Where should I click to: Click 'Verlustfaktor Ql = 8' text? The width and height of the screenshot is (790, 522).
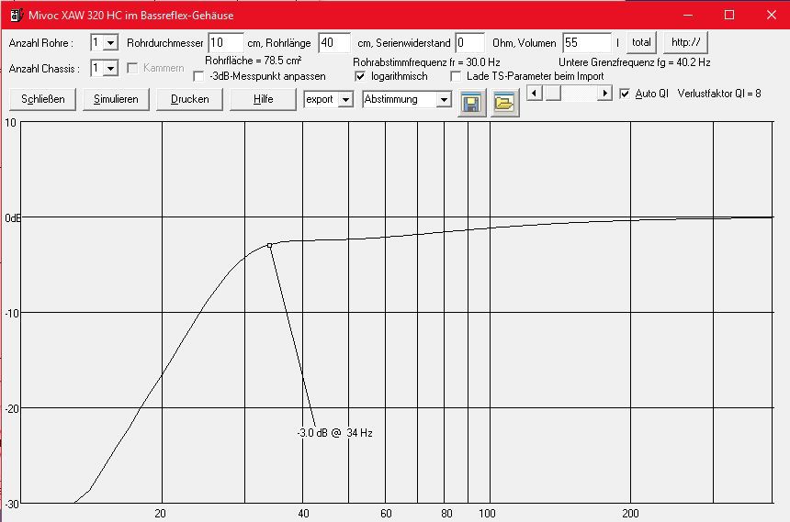(x=719, y=94)
